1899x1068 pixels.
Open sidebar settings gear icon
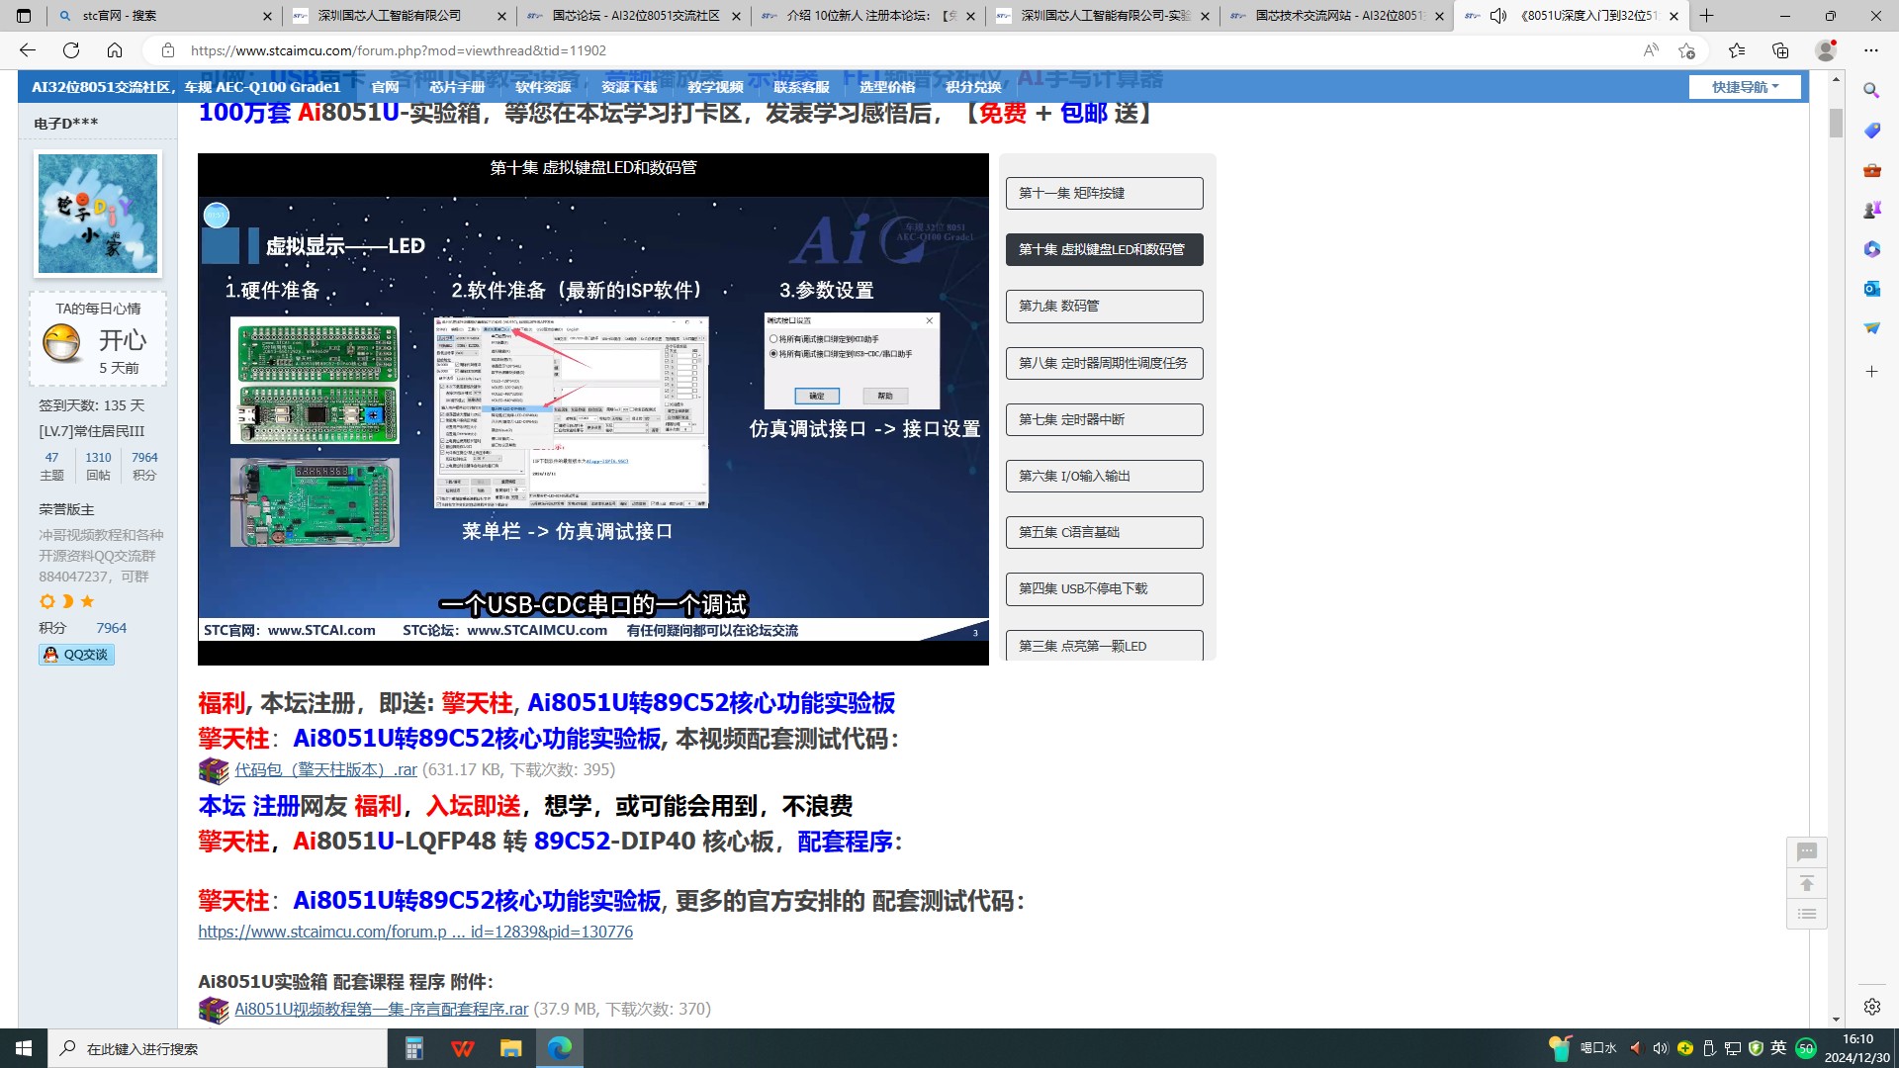point(1871,1007)
